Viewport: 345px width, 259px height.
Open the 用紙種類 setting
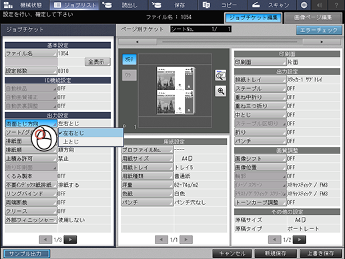pyautogui.click(x=147, y=176)
